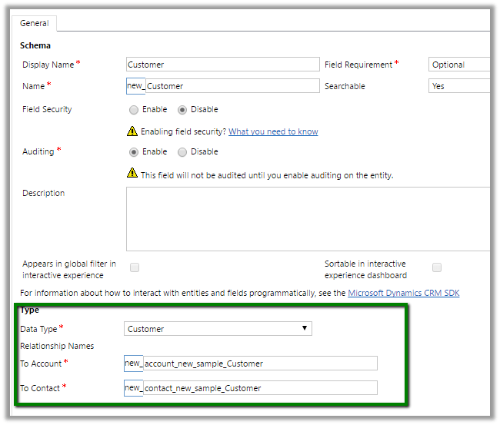
Task: Click the field security warning icon
Action: coord(132,131)
